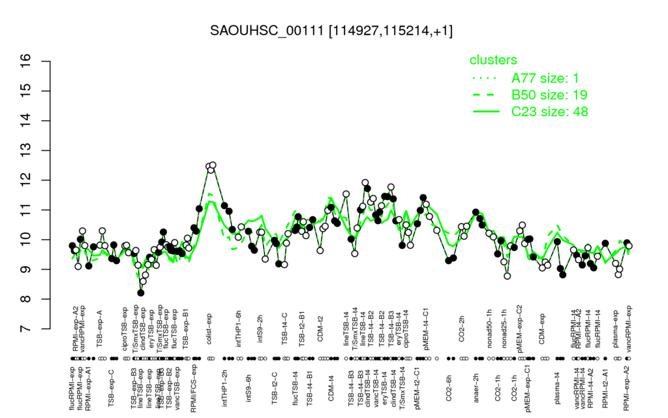Click the 'CDM-exp' x-axis label
The width and height of the screenshot is (668, 418).
coord(542,329)
